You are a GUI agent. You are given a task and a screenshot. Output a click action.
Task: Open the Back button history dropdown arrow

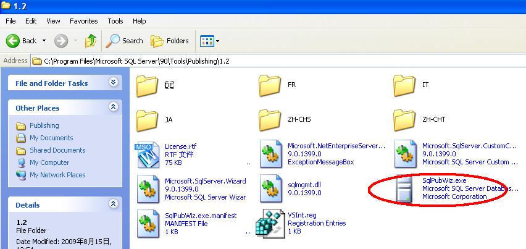44,41
